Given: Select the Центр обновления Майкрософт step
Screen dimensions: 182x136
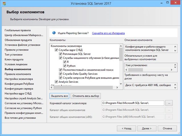Looking at the screenshot, I should click(x=24, y=35).
